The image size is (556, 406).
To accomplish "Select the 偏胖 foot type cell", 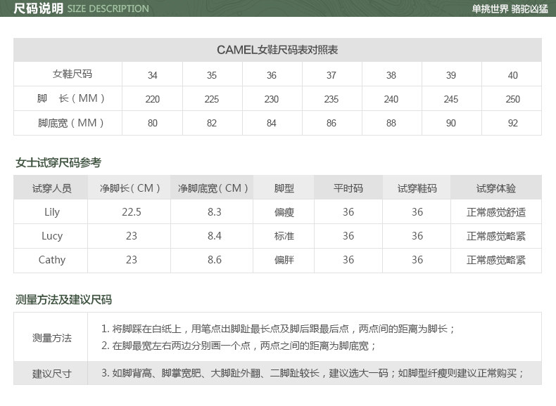I will point(284,260).
